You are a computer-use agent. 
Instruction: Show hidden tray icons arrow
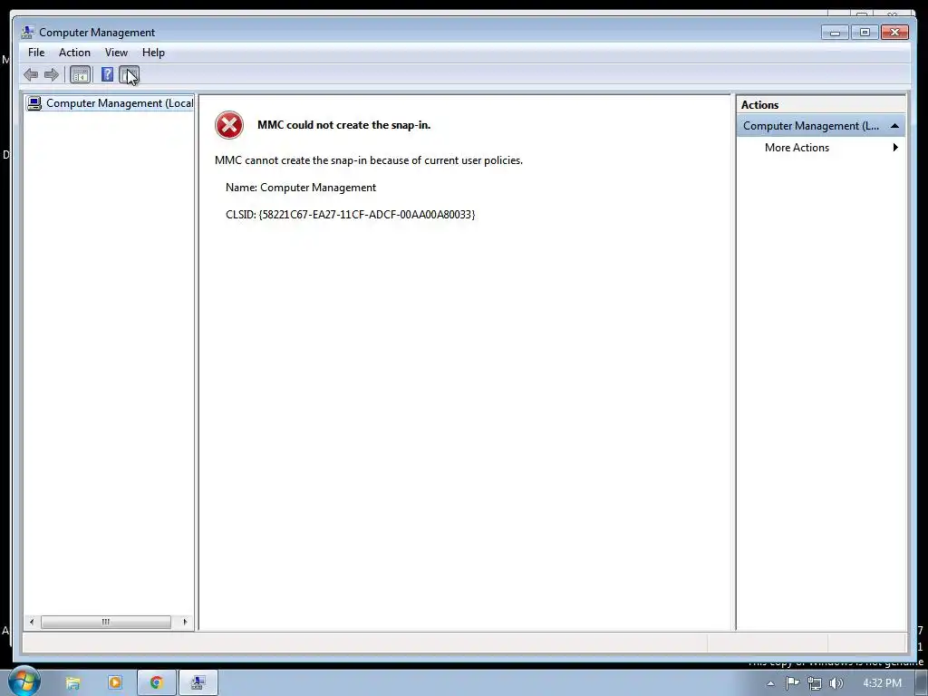point(770,683)
